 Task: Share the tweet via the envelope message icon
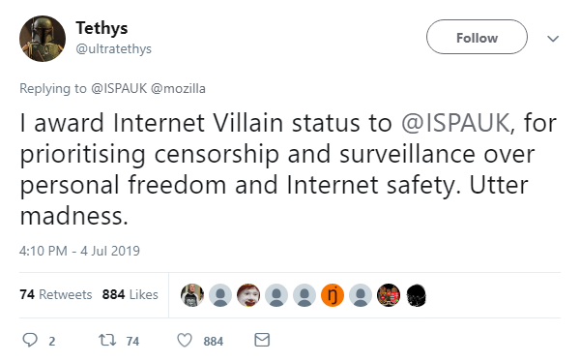(x=262, y=340)
